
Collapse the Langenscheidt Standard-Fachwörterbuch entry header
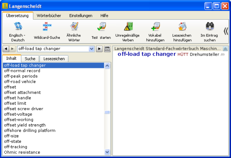tap(225, 49)
